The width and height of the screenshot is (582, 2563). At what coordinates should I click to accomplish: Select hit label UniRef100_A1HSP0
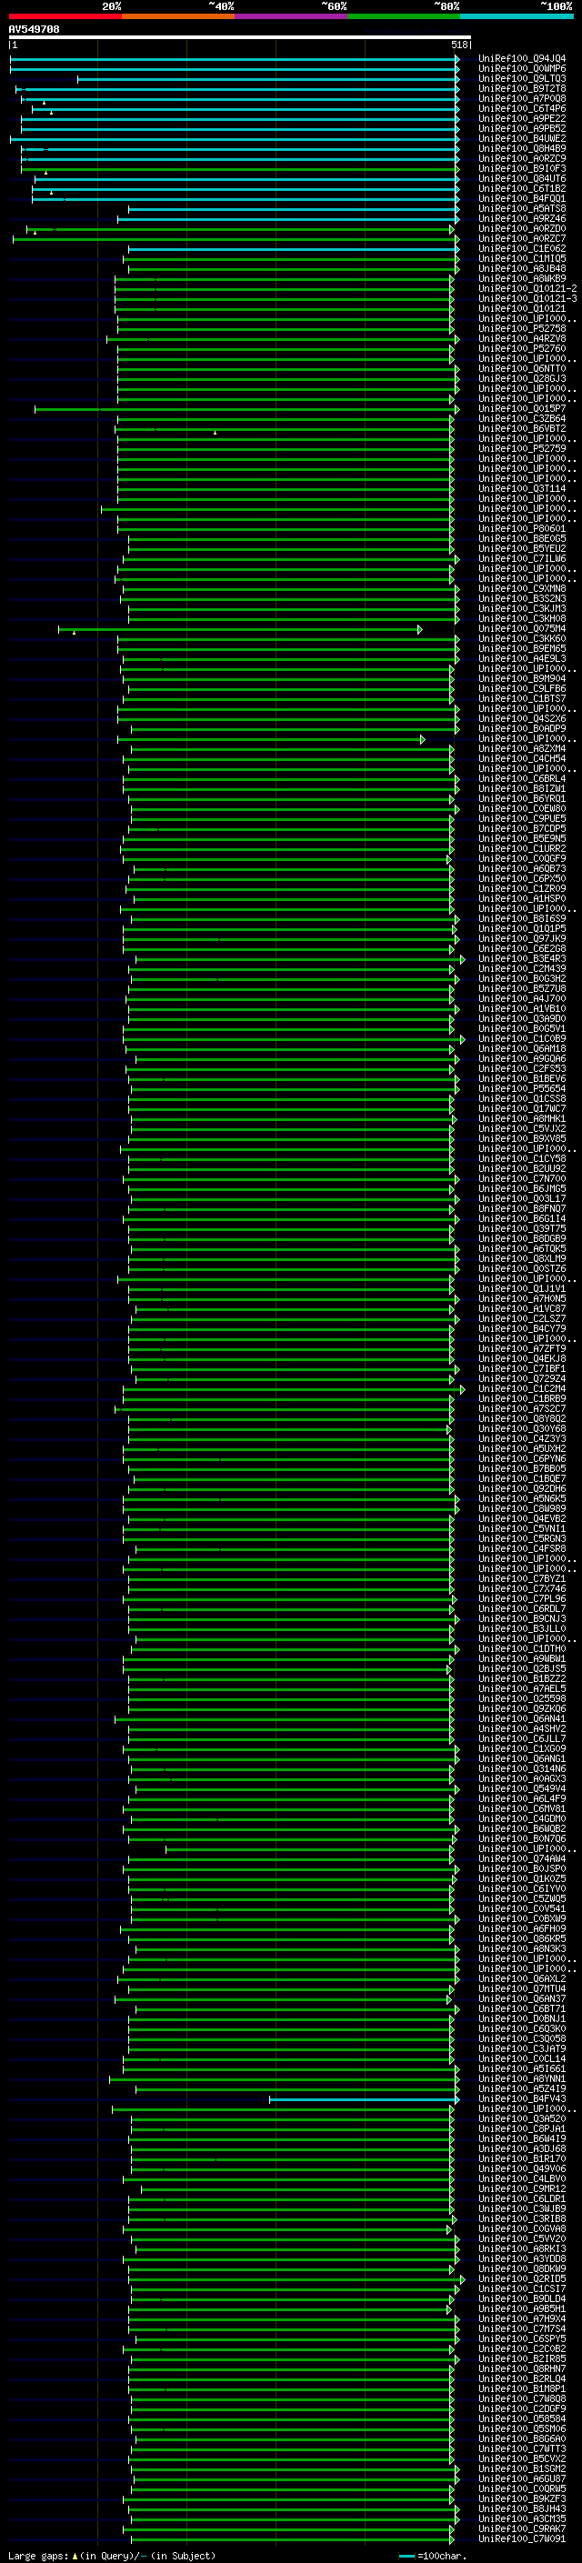click(x=522, y=898)
